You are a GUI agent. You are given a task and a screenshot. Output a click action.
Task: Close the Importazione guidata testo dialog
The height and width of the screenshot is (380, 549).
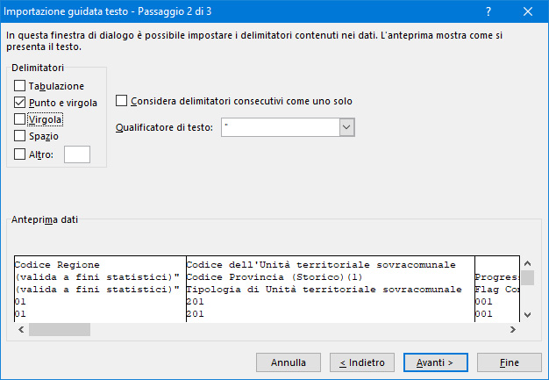pos(528,11)
